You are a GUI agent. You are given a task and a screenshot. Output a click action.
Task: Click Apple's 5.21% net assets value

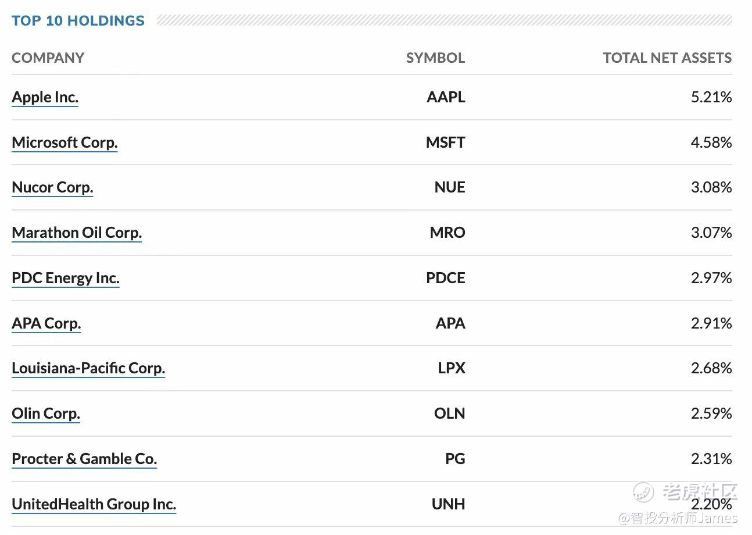click(x=711, y=97)
